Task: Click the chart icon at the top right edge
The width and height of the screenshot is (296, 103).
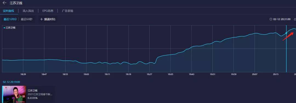Action: coord(295,19)
